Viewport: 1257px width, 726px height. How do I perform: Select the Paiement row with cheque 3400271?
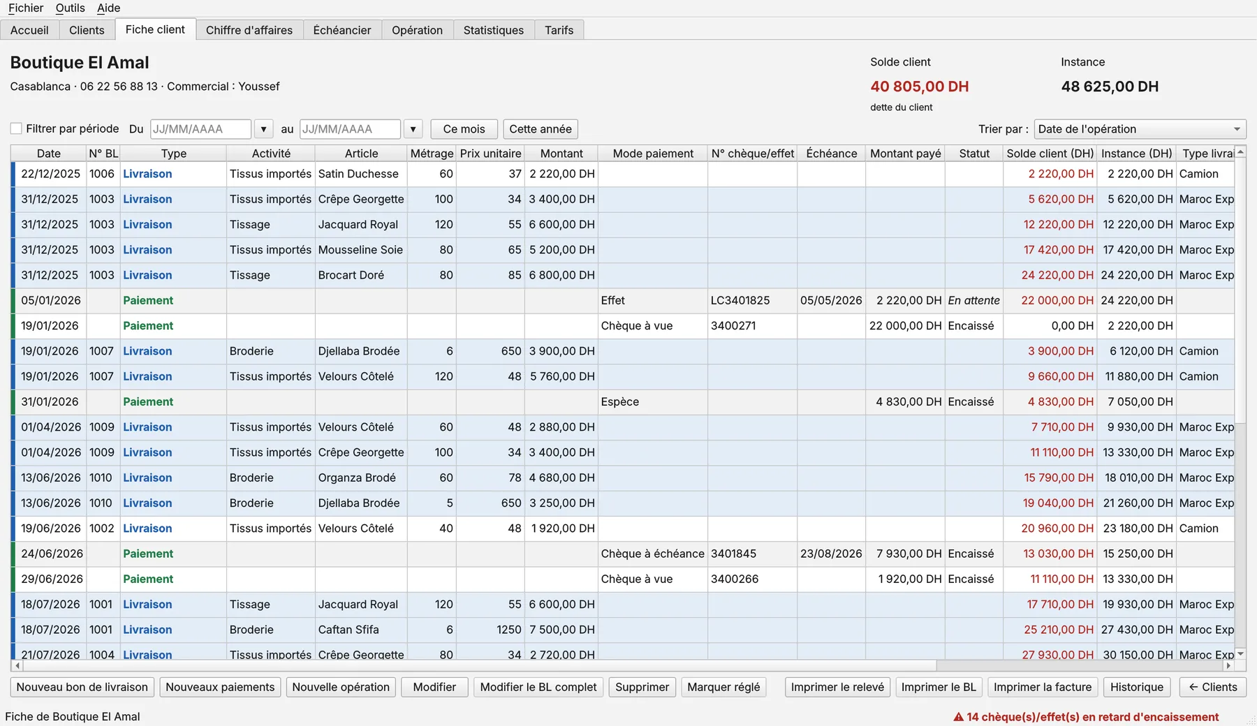[x=623, y=326]
